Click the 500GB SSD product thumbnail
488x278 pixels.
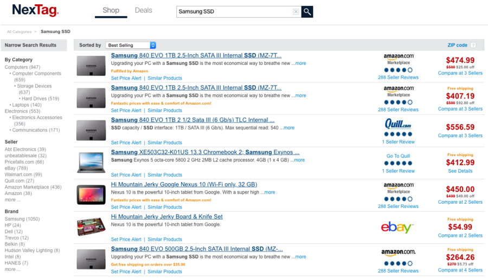tap(91, 259)
